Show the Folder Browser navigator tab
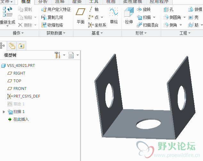The height and width of the screenshot is (161, 203). click(12, 46)
